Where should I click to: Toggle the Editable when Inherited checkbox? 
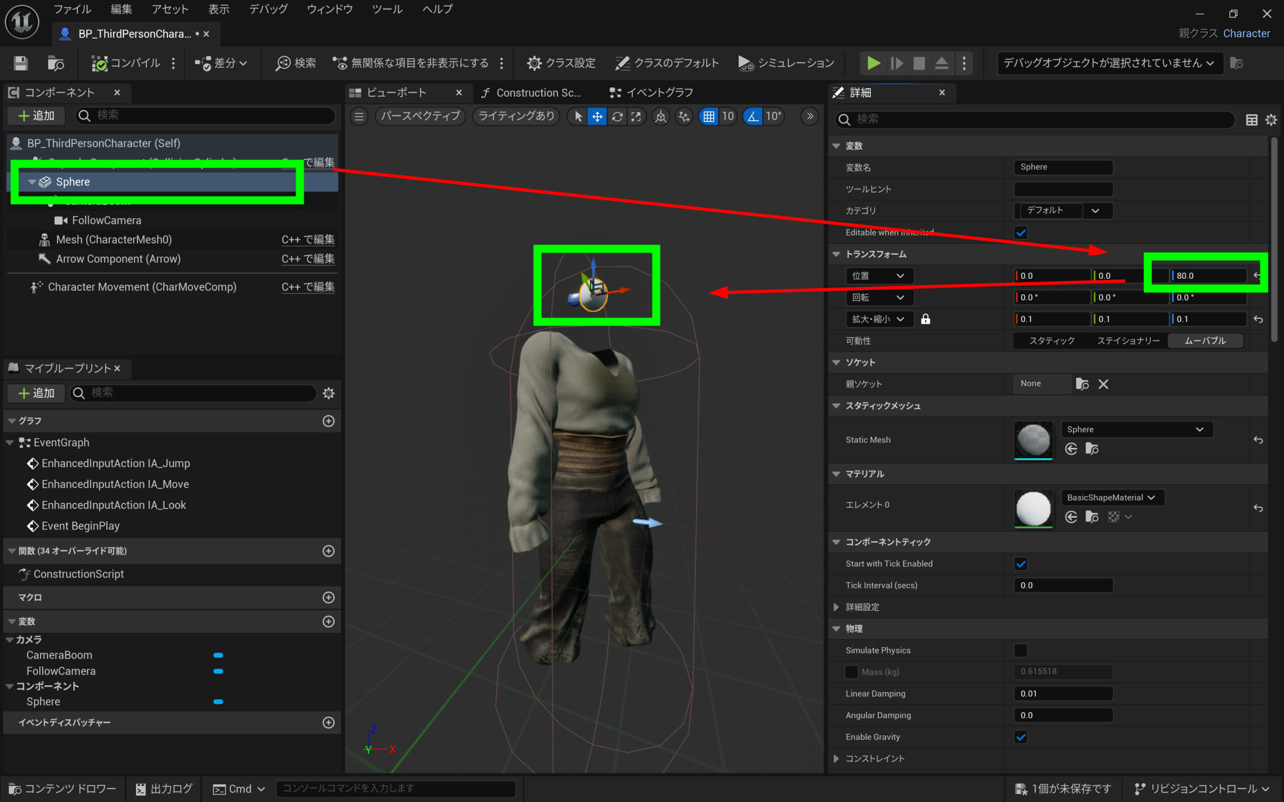pos(1020,232)
